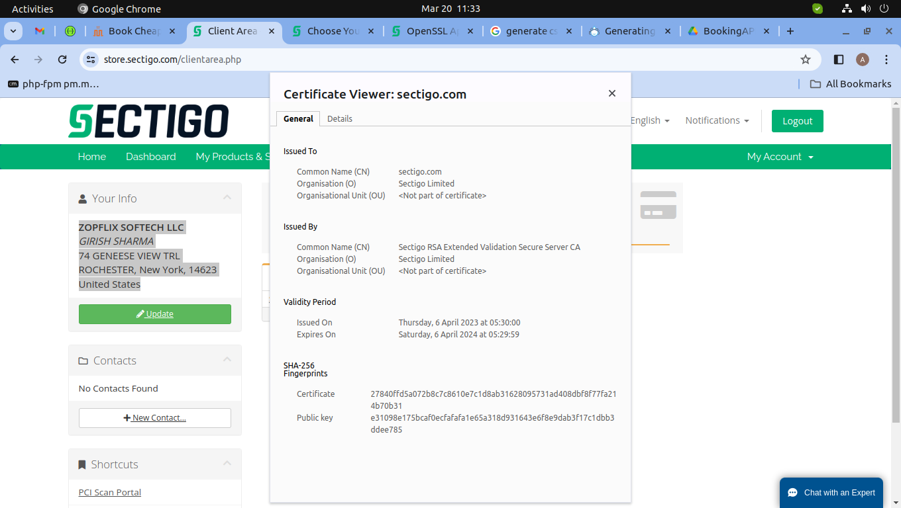
Task: Open the PCI Scan Portal link
Action: tap(110, 492)
